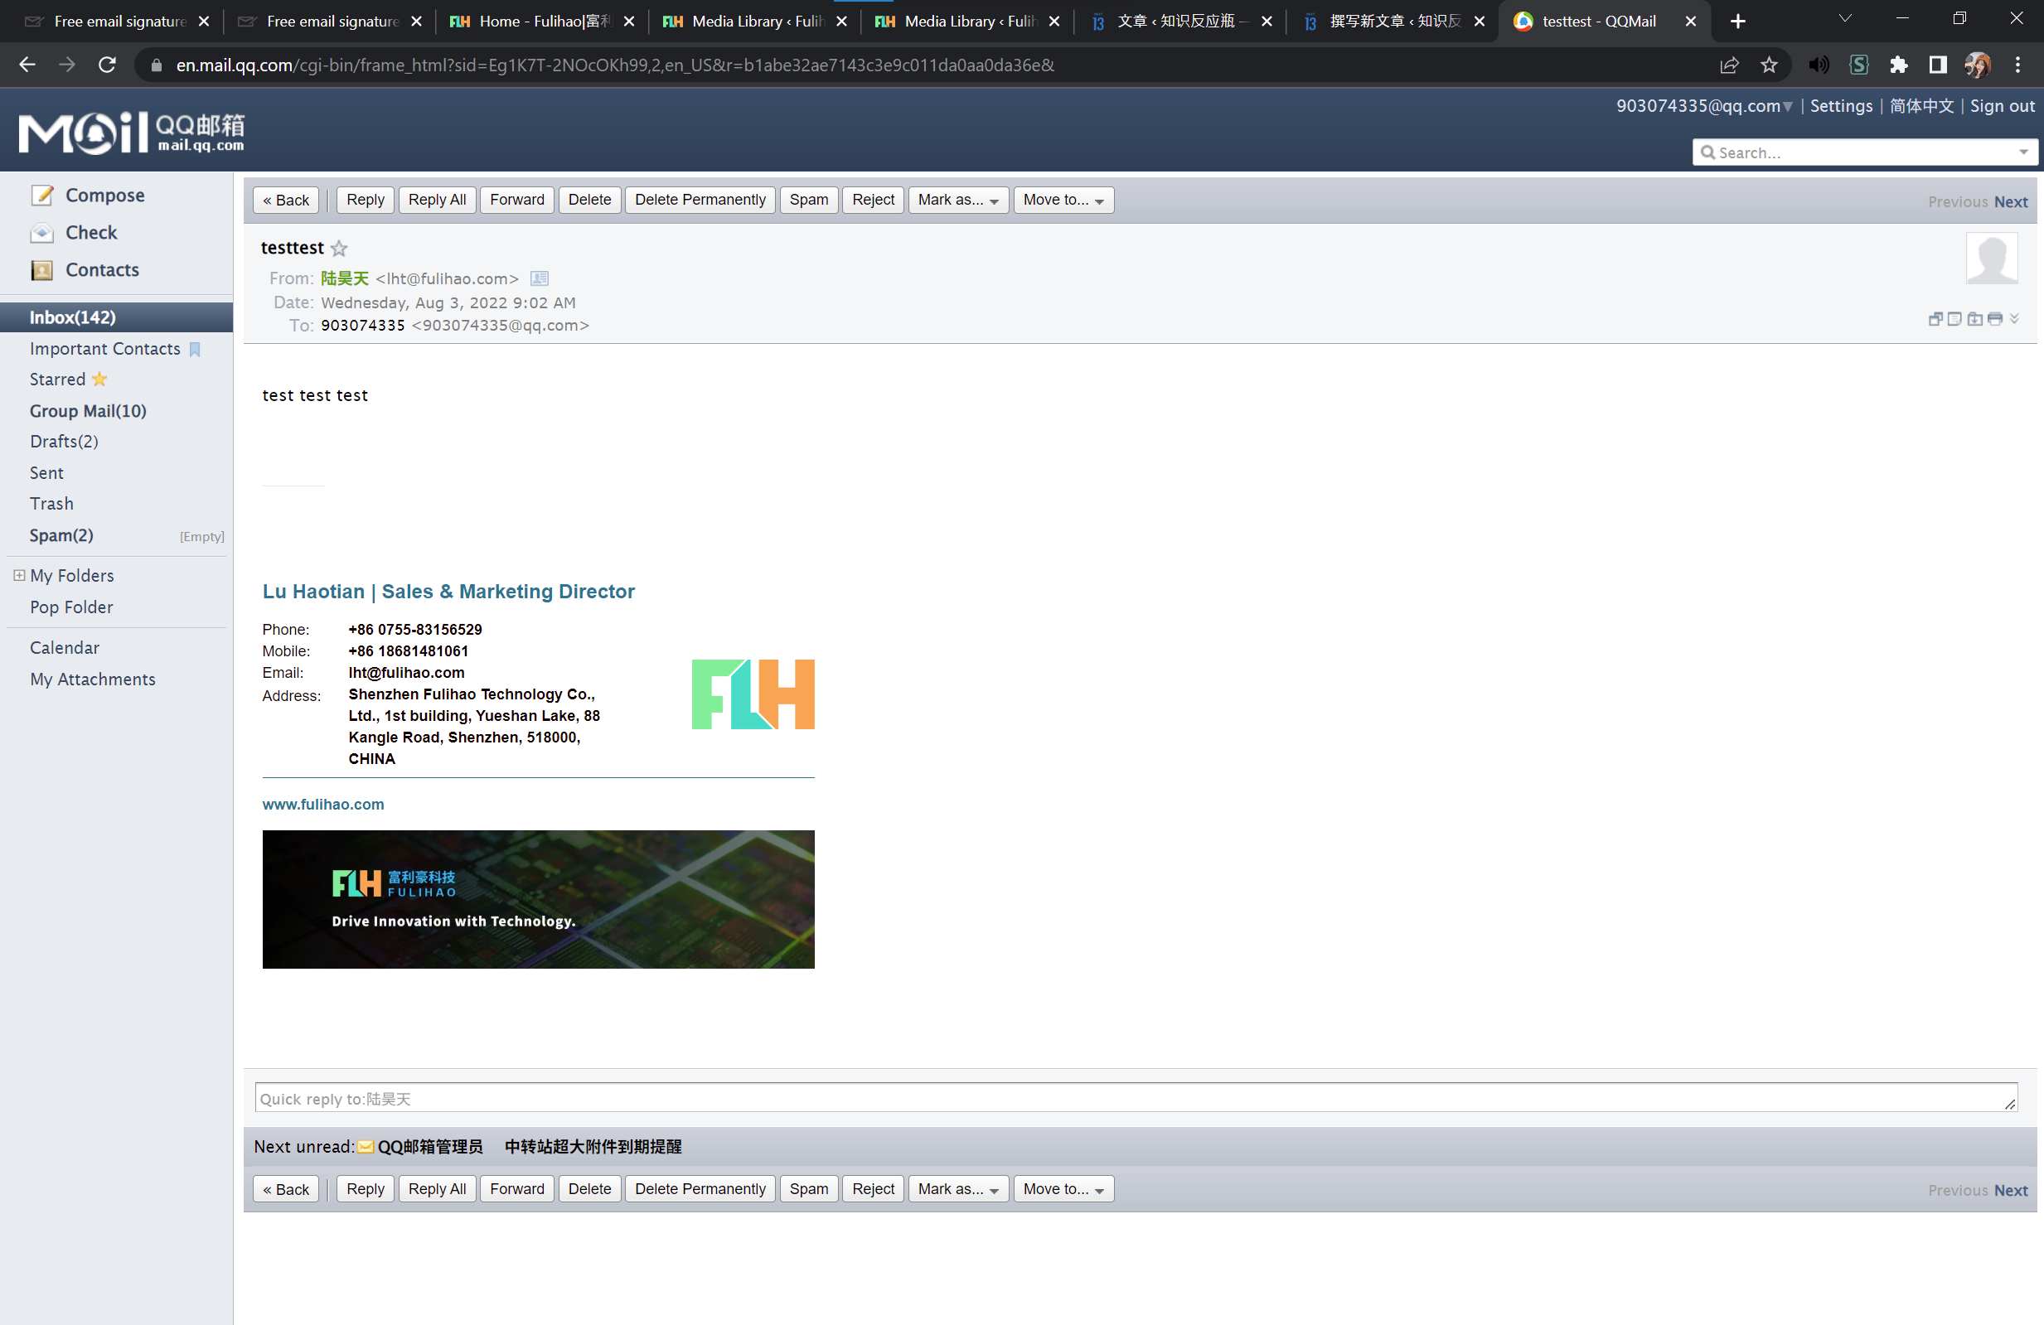Image resolution: width=2044 pixels, height=1325 pixels.
Task: Switch to 撰写新文章 tab
Action: [1394, 21]
